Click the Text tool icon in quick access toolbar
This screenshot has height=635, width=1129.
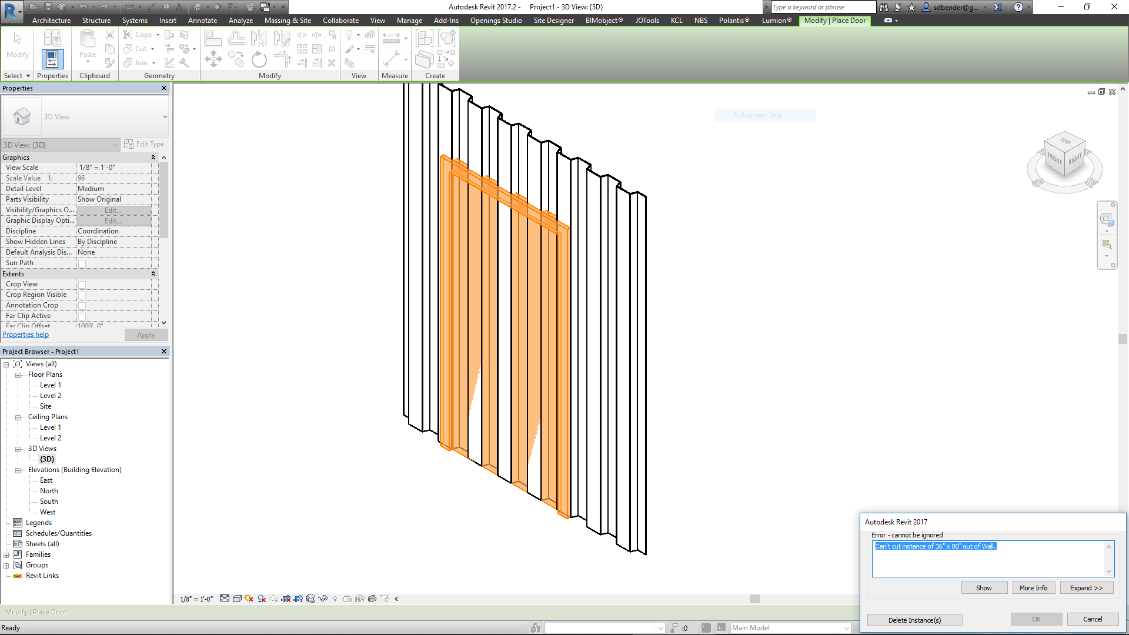[179, 7]
